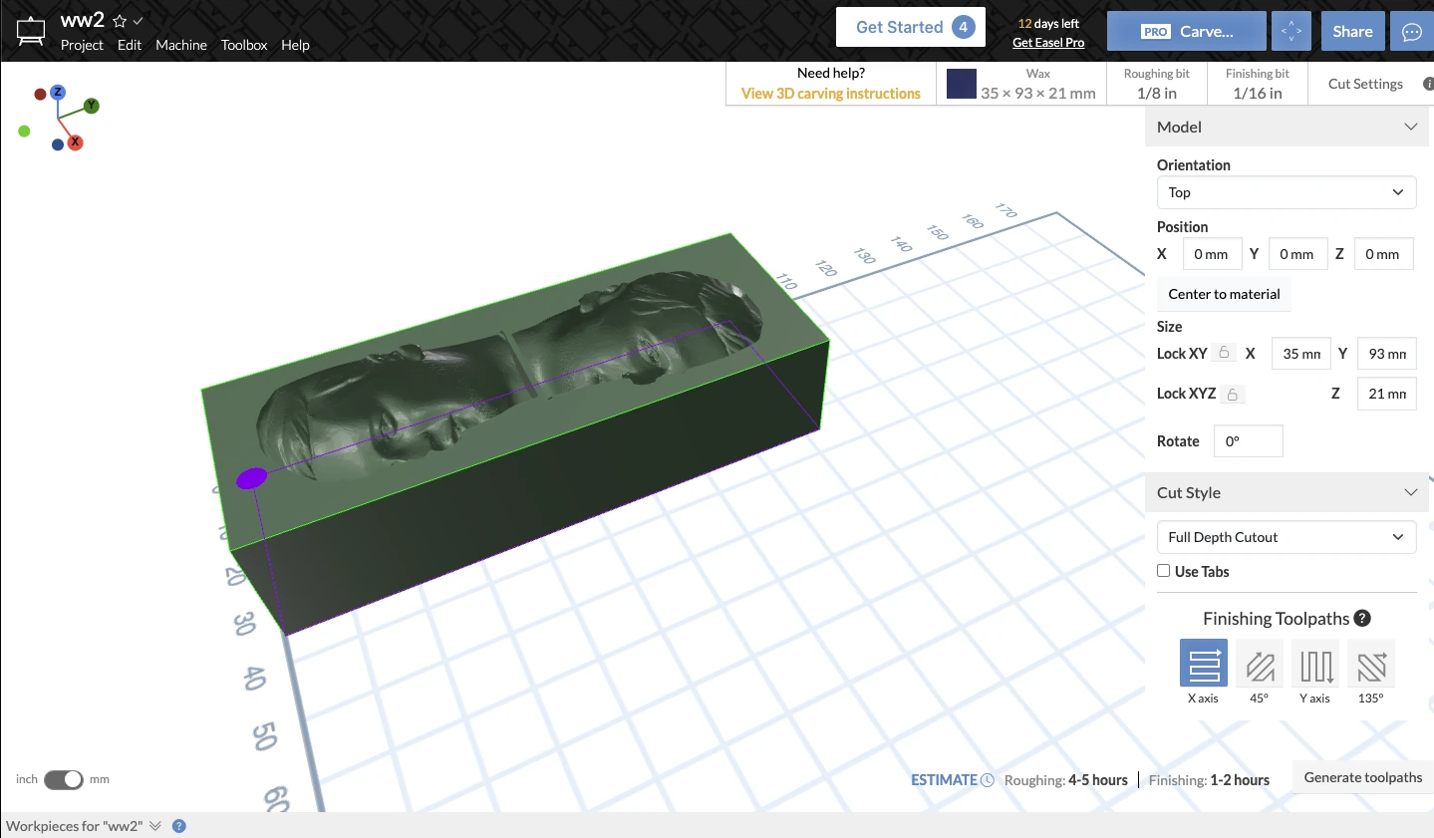This screenshot has width=1434, height=838.
Task: Click the clock icon beside ESTIMATE
Action: pyautogui.click(x=988, y=780)
